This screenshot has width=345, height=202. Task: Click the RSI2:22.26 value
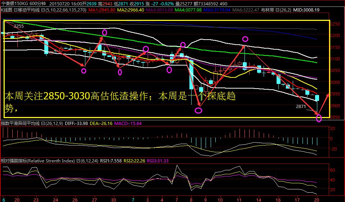point(134,161)
